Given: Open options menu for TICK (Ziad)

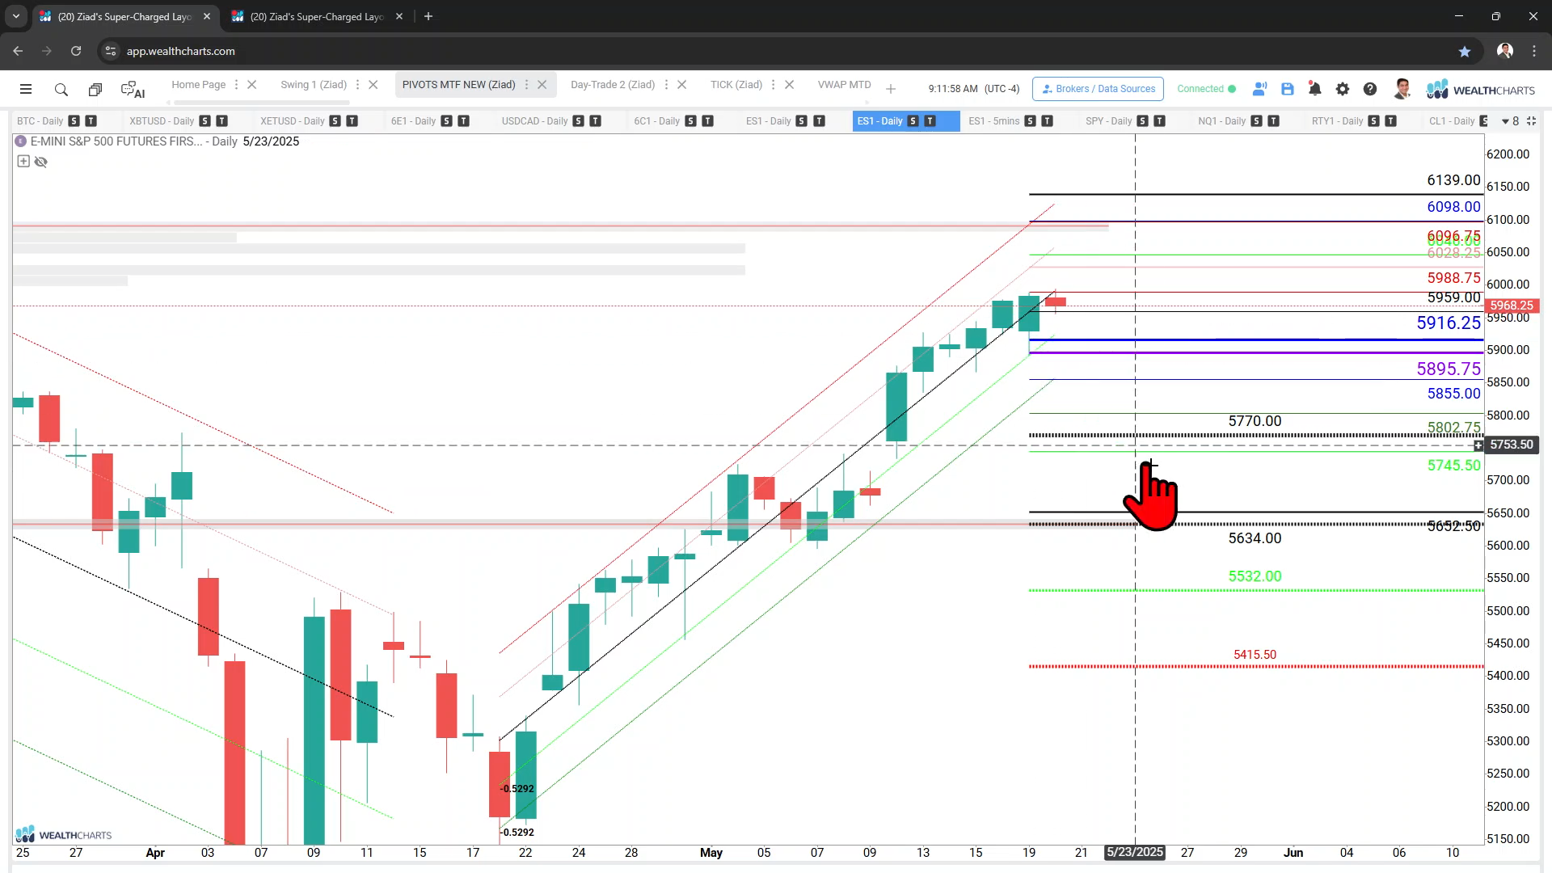Looking at the screenshot, I should click(x=774, y=85).
